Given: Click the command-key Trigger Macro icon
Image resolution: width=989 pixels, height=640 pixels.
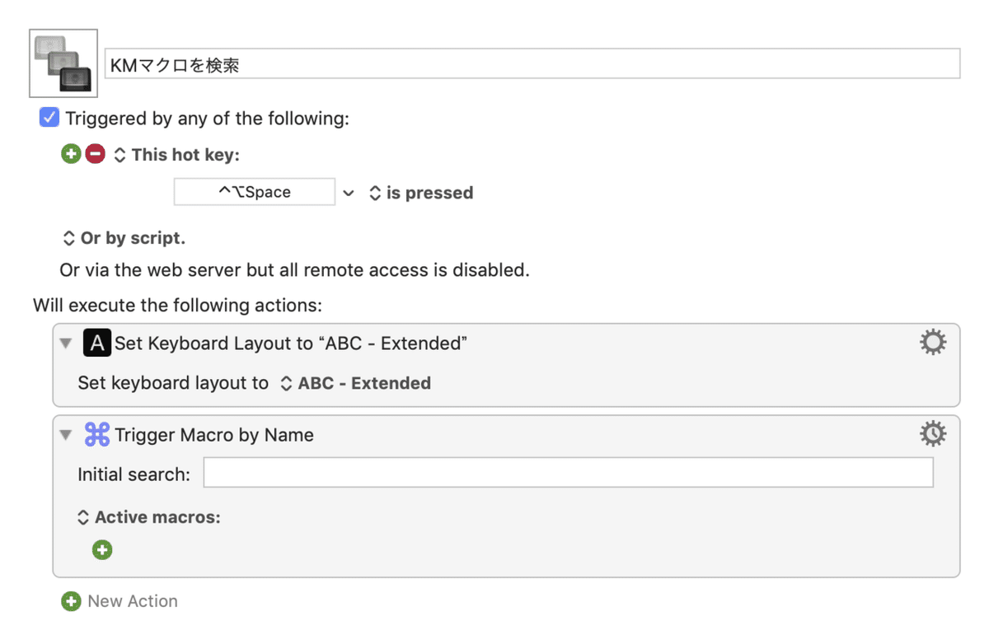Looking at the screenshot, I should click(x=96, y=435).
